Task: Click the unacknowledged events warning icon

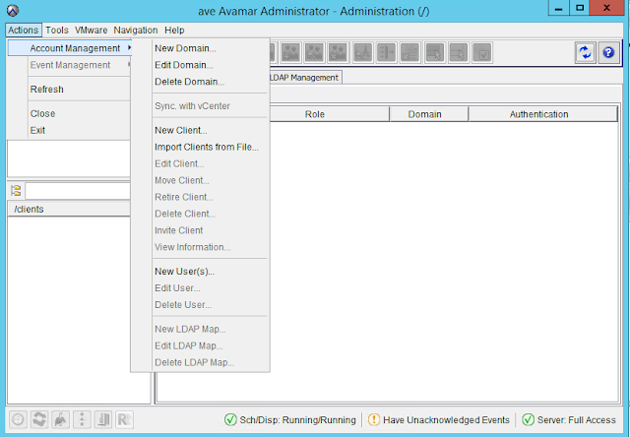Action: coord(374,419)
